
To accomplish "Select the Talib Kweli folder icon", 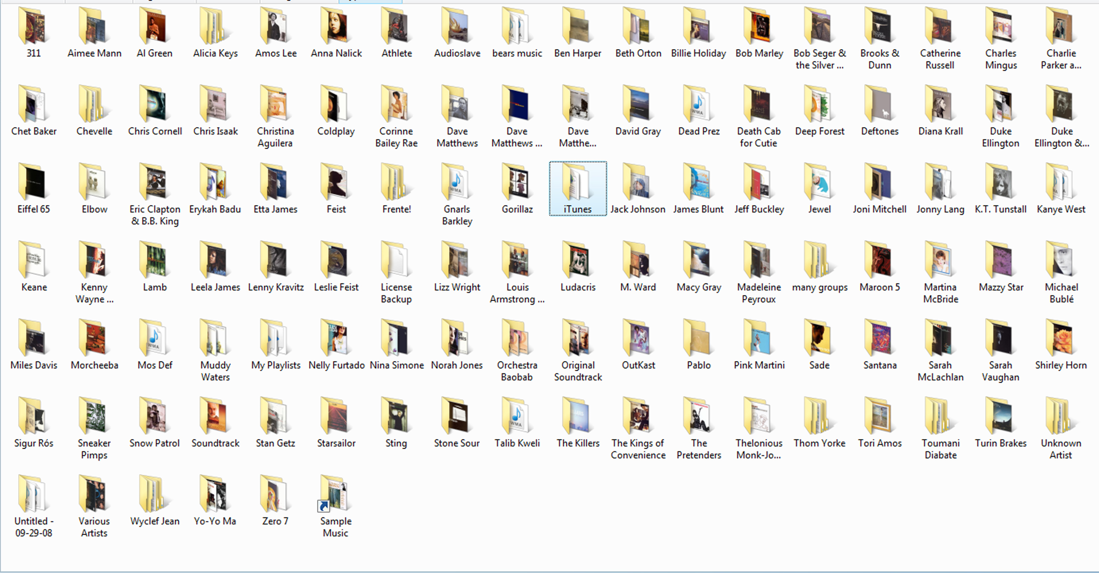I will pos(517,416).
